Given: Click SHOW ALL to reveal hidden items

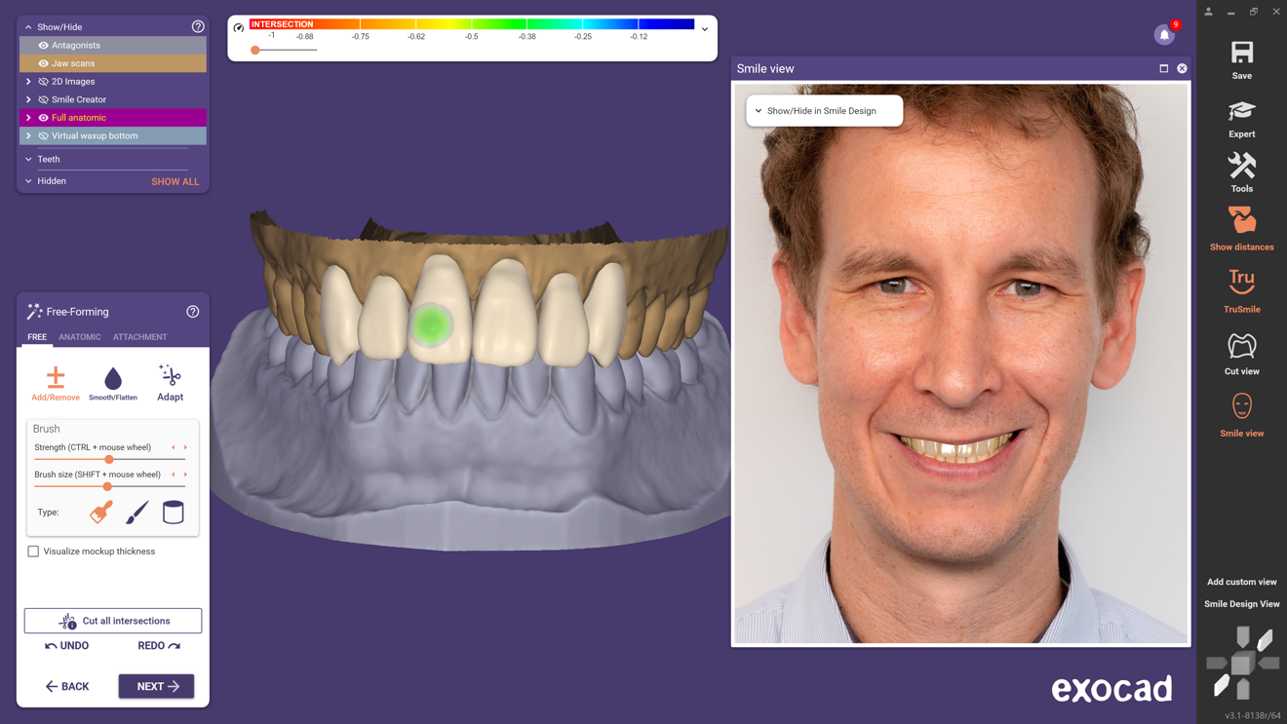Looking at the screenshot, I should [x=175, y=181].
